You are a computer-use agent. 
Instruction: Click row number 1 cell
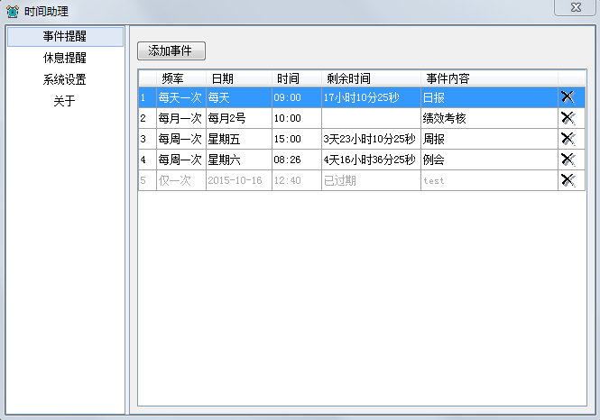pyautogui.click(x=147, y=97)
